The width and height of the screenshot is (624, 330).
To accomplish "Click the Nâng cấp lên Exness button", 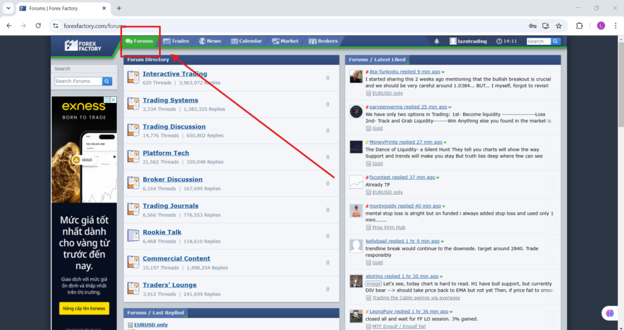I will tap(84, 309).
